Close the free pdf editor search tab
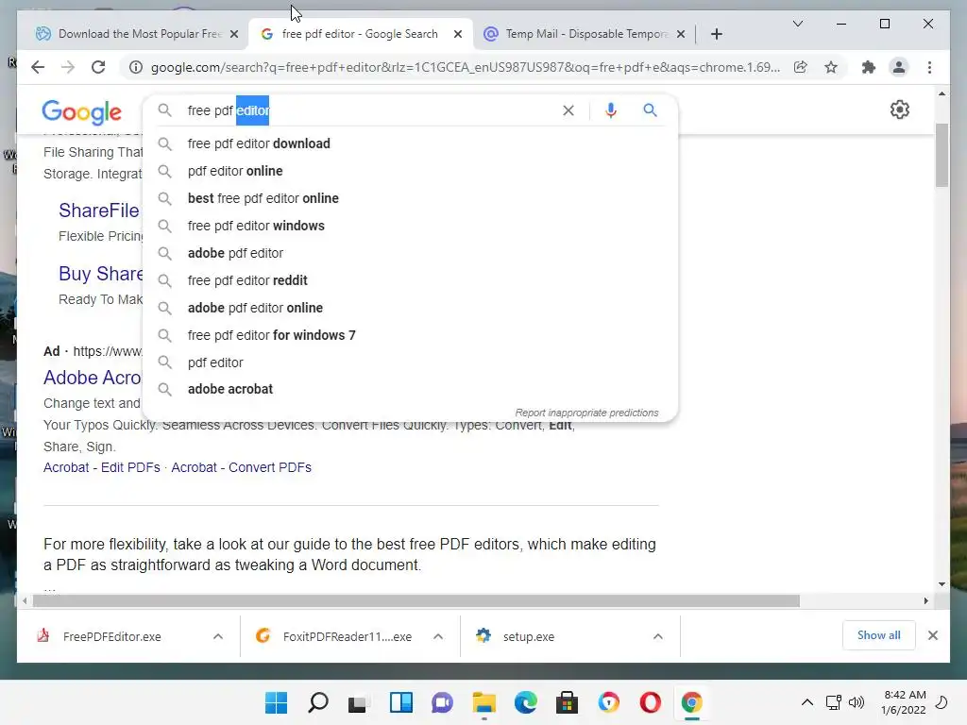This screenshot has width=967, height=725. (458, 34)
